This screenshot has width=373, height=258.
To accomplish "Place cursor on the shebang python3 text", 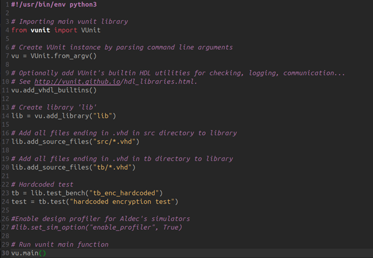I will point(83,5).
